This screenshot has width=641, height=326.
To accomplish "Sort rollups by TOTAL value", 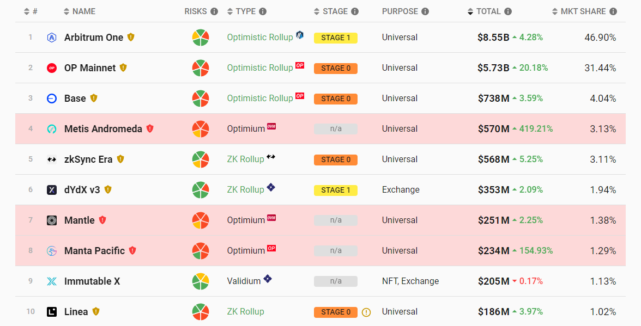I will (x=488, y=11).
